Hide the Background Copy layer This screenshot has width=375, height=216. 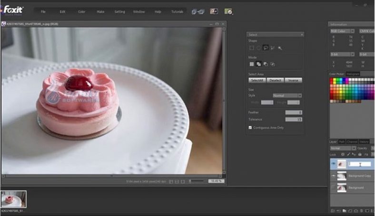(x=332, y=176)
